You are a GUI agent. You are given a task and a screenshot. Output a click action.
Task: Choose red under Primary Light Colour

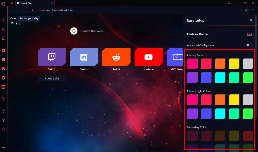pyautogui.click(x=206, y=100)
